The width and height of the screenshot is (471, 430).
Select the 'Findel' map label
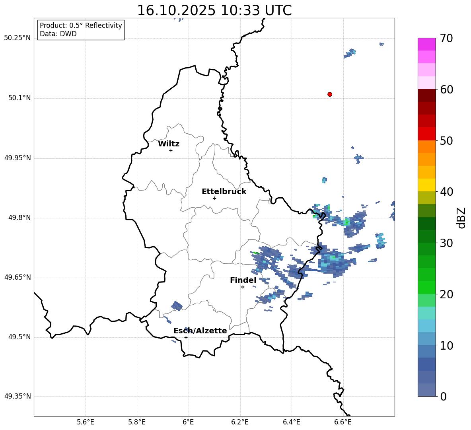[243, 280]
